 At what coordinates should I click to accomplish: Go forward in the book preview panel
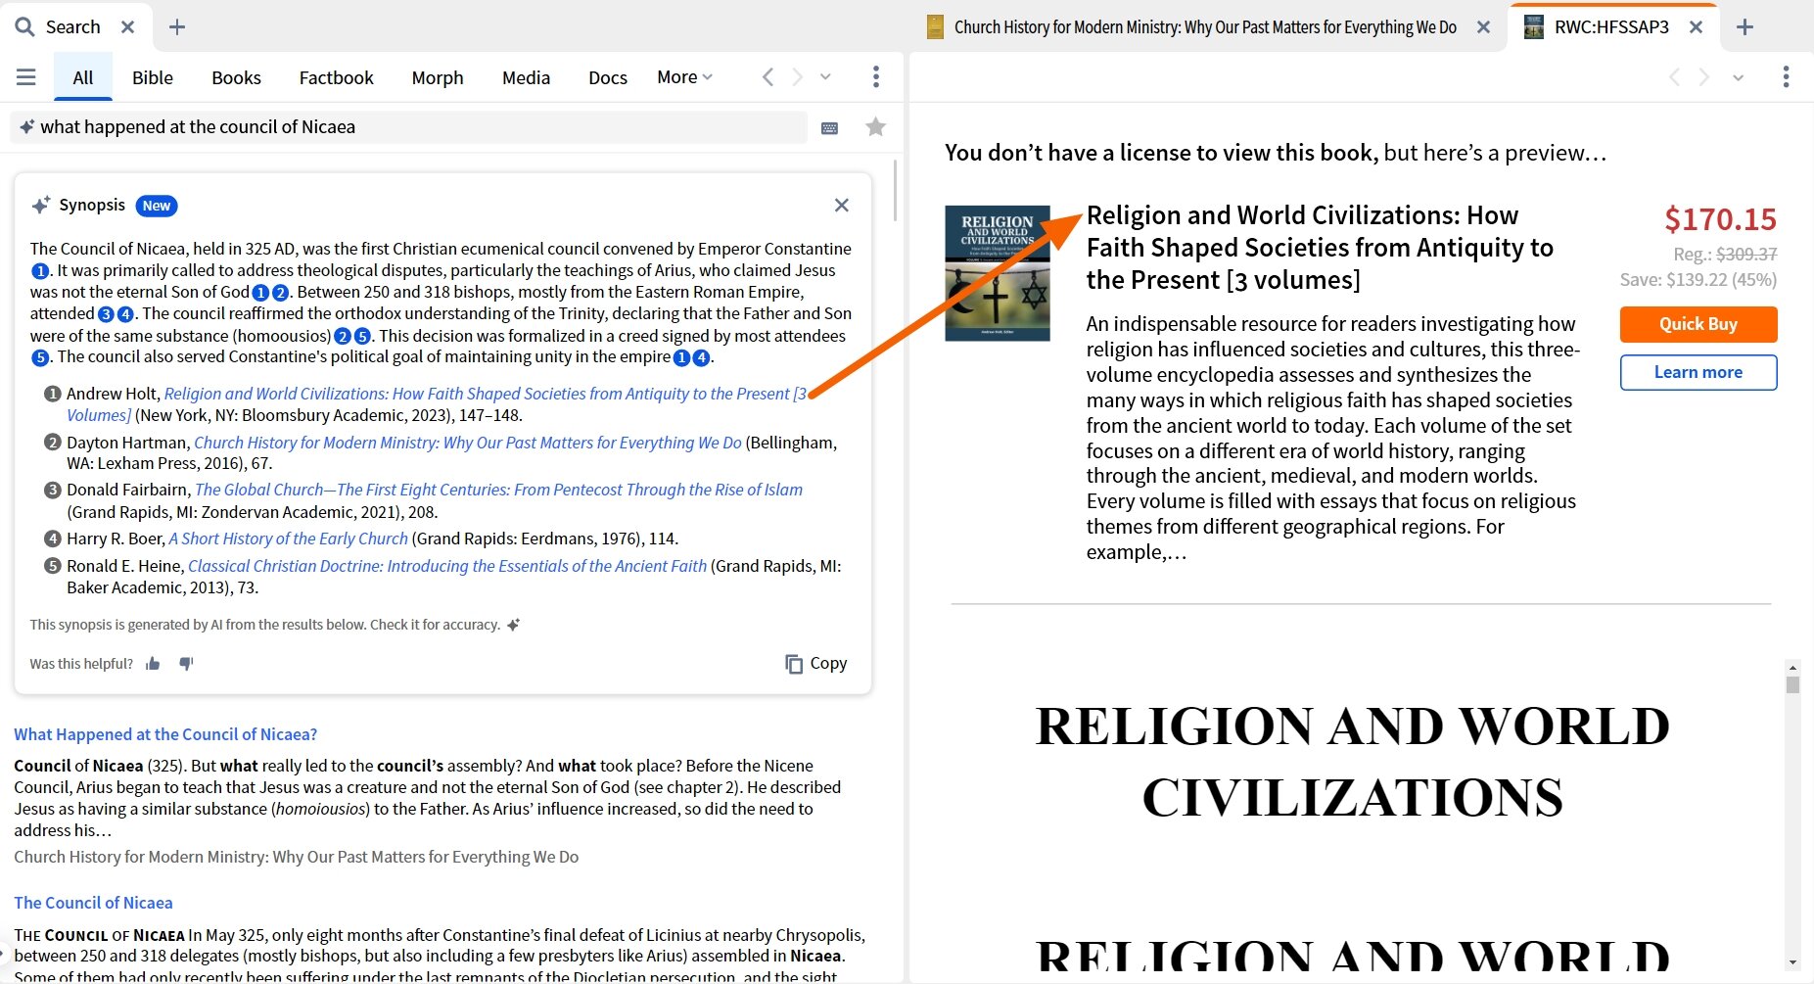click(x=1704, y=77)
